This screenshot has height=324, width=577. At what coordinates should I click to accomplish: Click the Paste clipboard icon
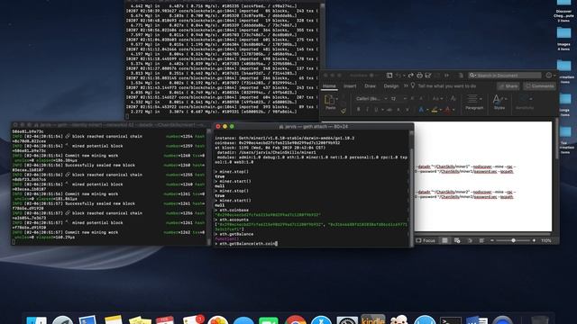point(330,99)
